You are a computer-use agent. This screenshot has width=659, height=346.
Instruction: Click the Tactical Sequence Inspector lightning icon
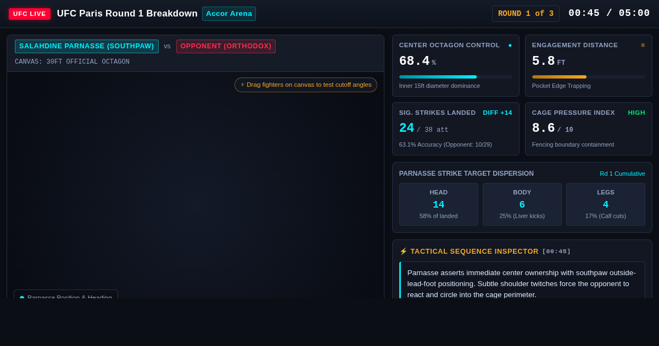click(404, 252)
